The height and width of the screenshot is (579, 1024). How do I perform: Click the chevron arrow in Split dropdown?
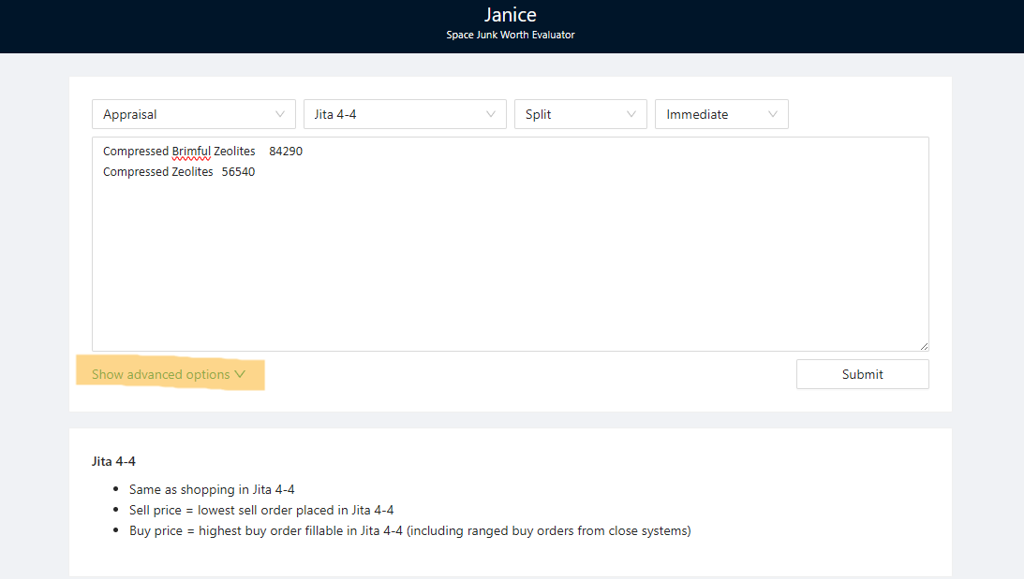point(631,114)
